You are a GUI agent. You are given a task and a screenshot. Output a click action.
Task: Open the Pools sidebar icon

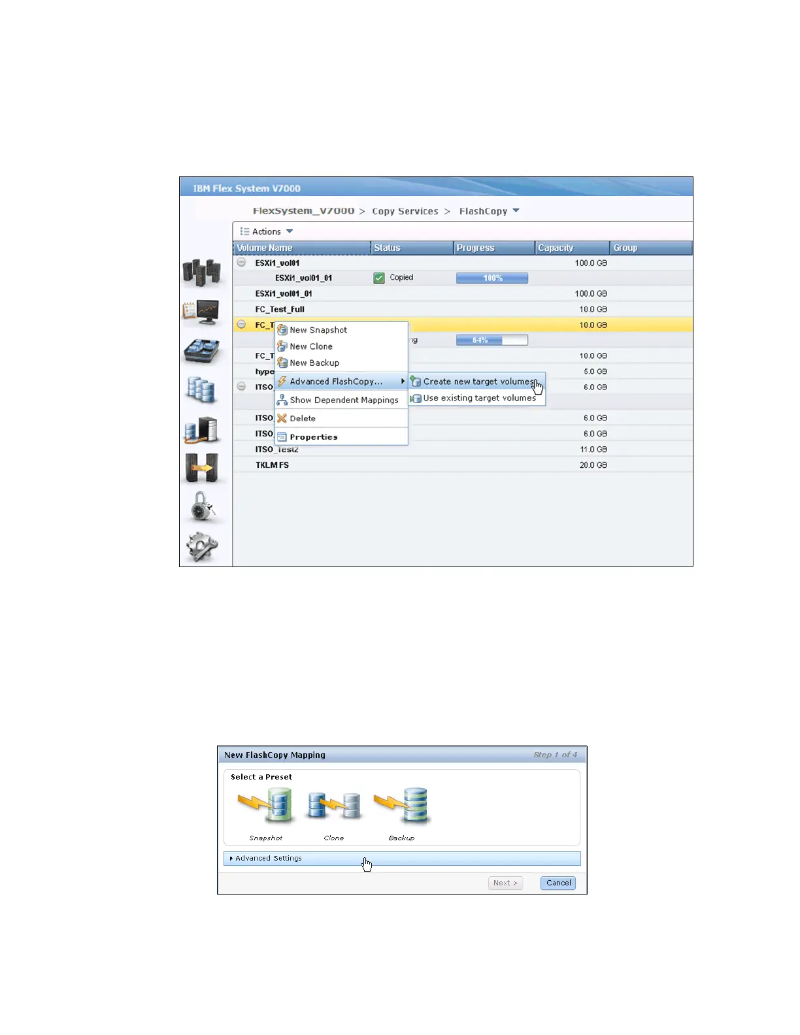pos(202,351)
